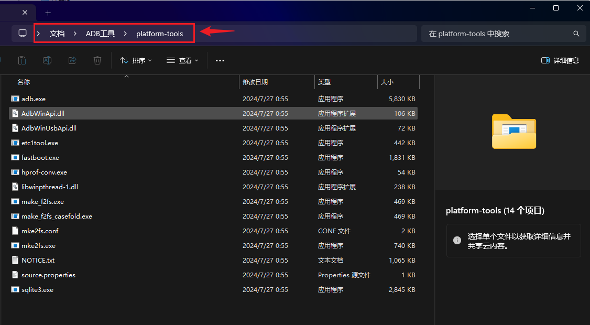Sort by the 大小 column header

pyautogui.click(x=387, y=82)
